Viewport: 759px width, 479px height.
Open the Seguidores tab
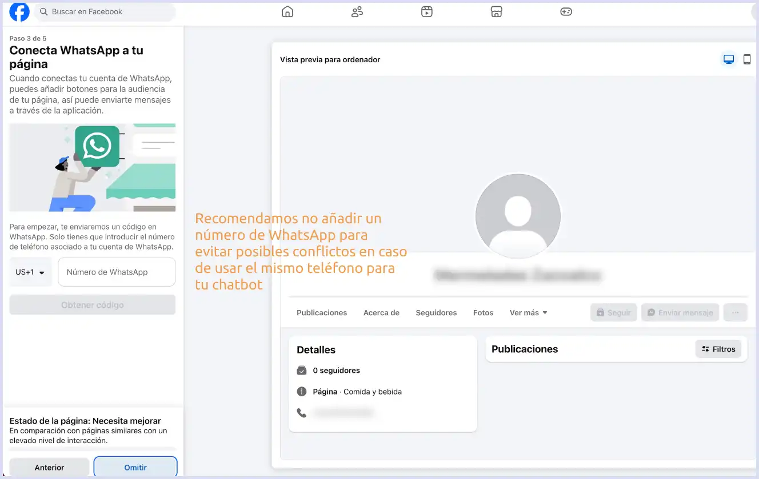point(436,313)
